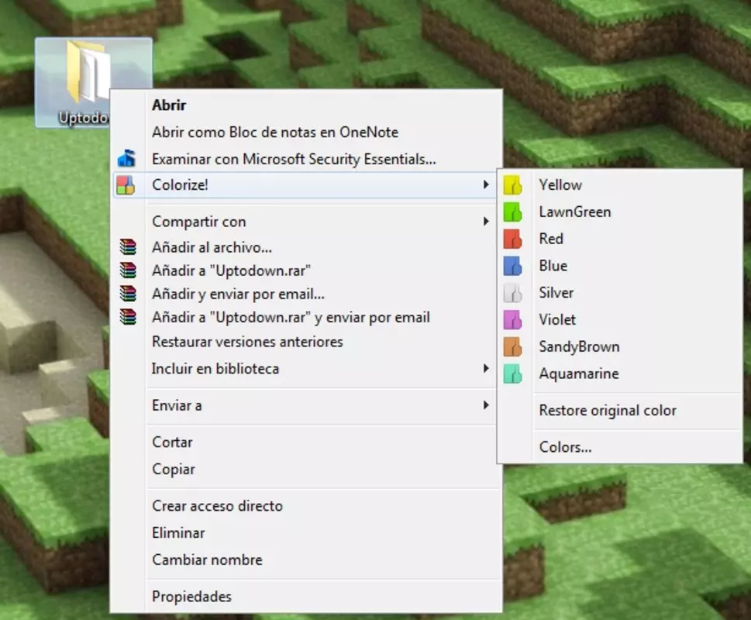Choose Abrir from the context menu
751x620 pixels.
(169, 105)
